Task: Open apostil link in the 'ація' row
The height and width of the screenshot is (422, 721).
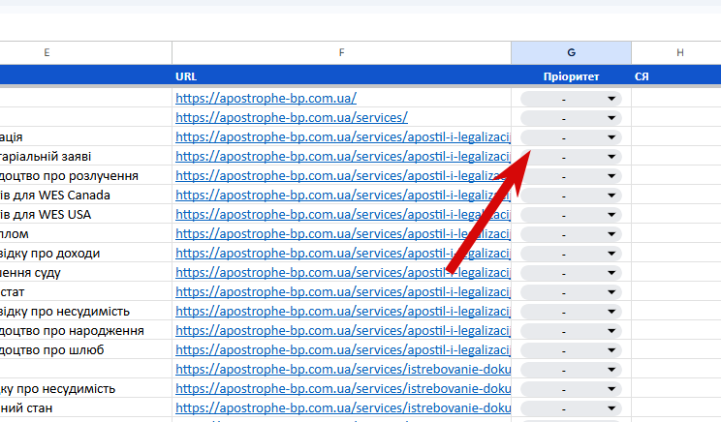Action: (343, 136)
